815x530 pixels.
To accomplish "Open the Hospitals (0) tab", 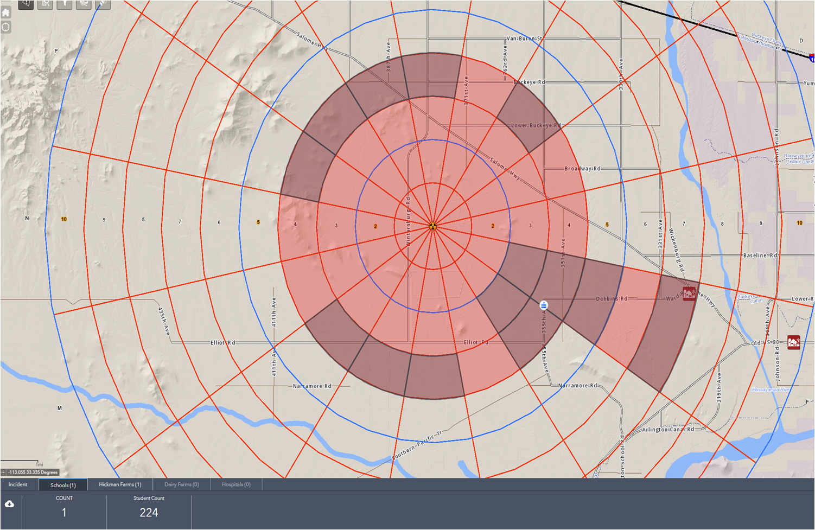I will point(236,484).
